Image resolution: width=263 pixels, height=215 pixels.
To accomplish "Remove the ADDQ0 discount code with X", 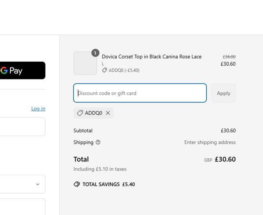I will (108, 113).
